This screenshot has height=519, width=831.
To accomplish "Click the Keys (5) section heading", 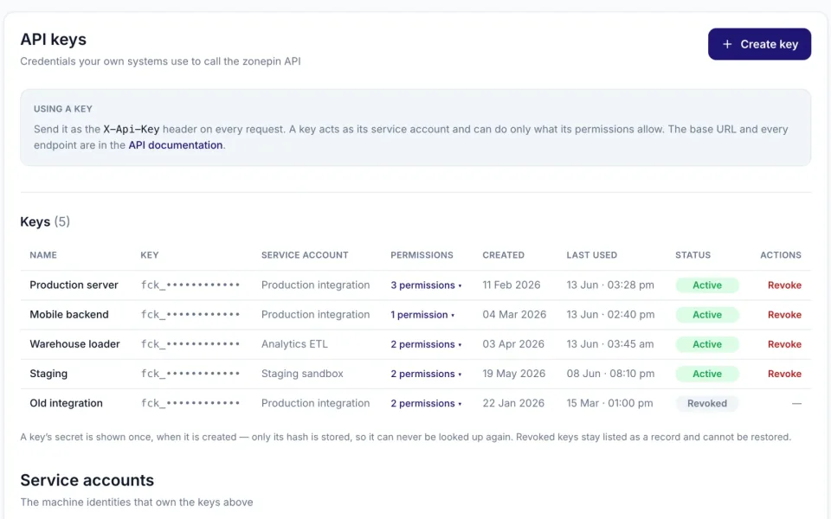I will pyautogui.click(x=45, y=221).
